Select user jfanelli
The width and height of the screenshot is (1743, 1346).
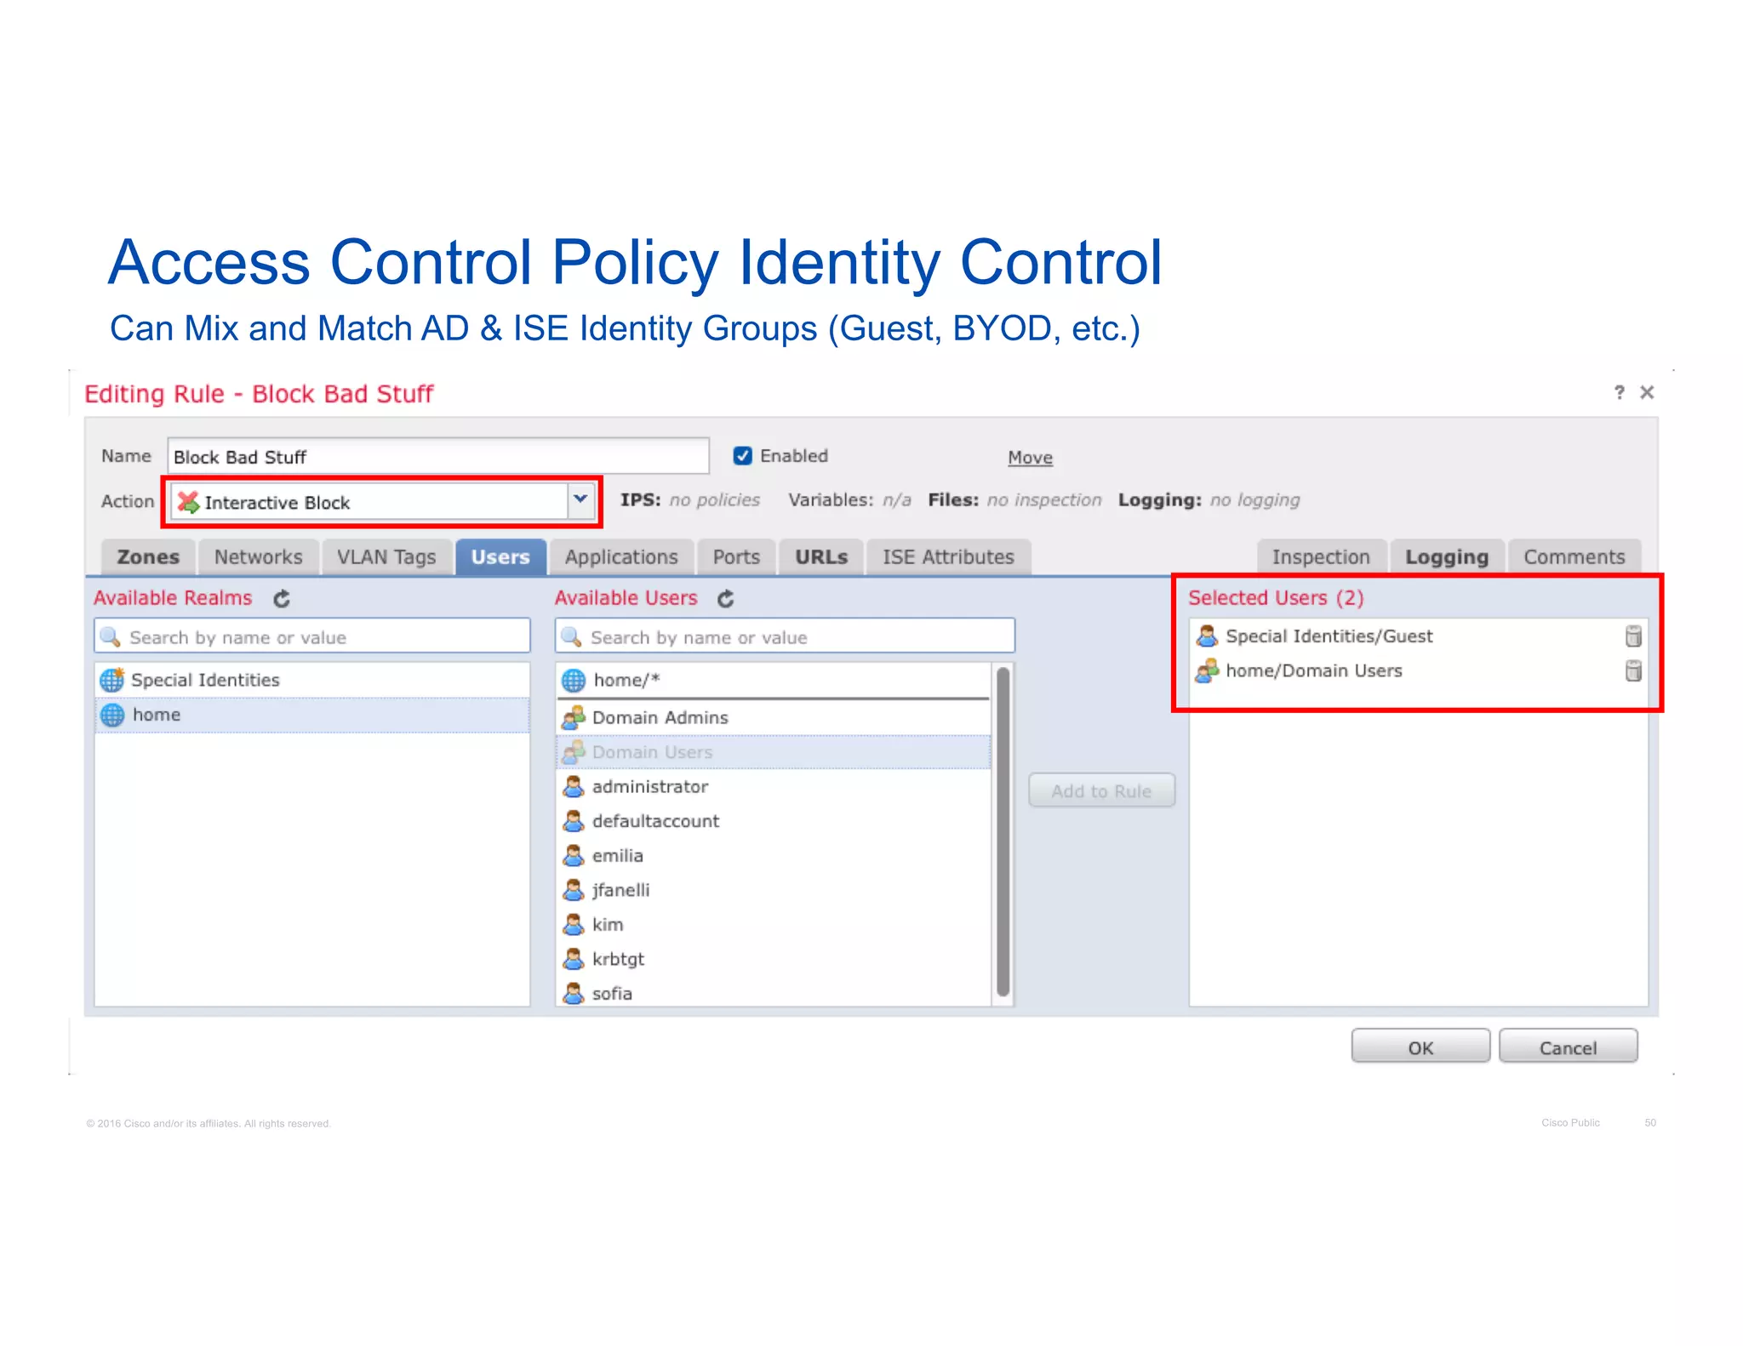click(x=774, y=890)
